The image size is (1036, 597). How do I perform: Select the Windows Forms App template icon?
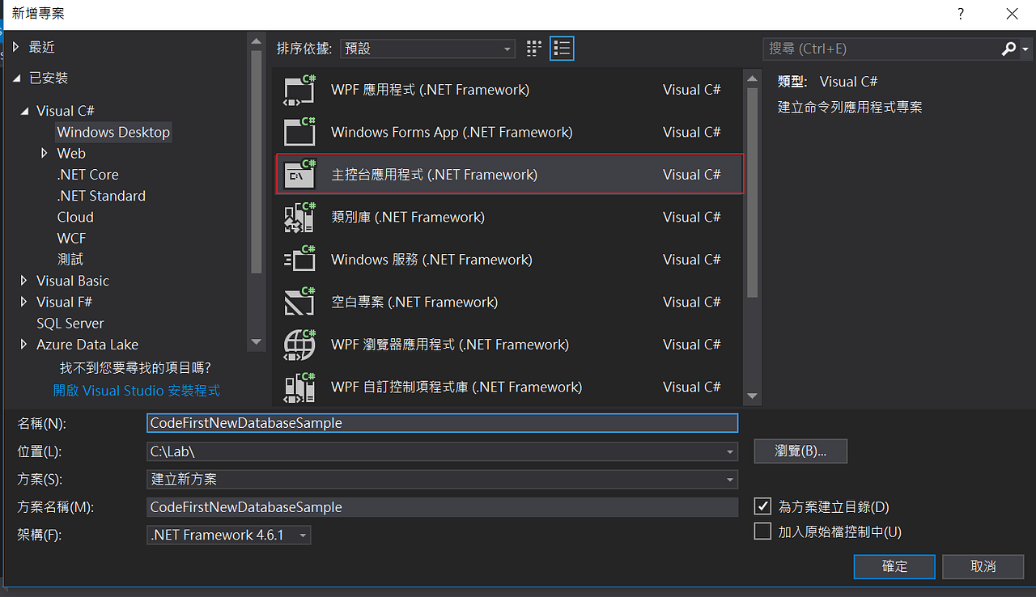point(299,131)
